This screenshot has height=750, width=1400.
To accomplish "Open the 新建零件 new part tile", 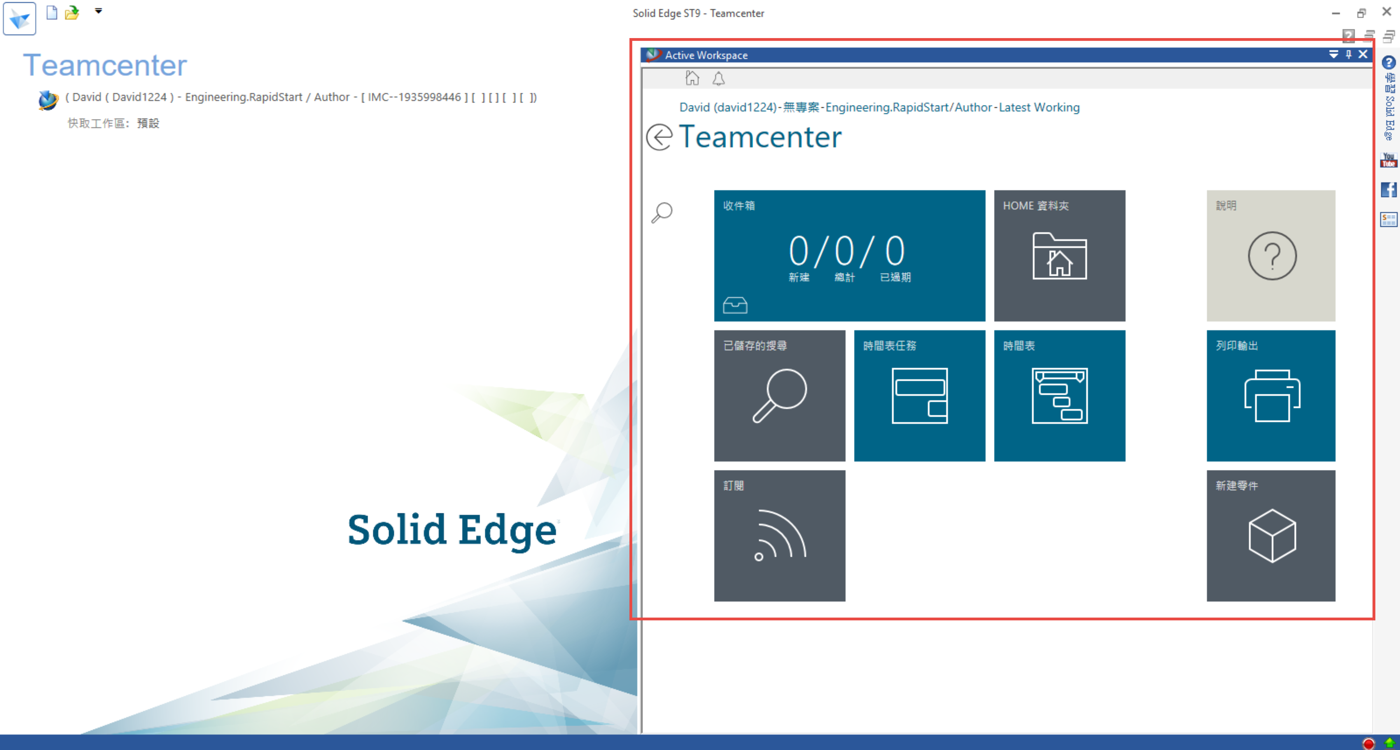I will [x=1271, y=536].
